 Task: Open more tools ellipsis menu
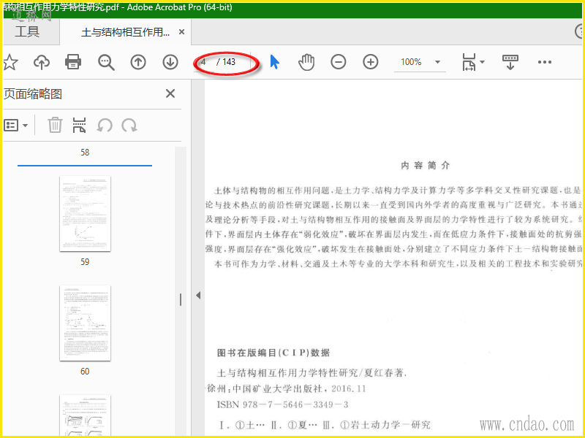[544, 62]
